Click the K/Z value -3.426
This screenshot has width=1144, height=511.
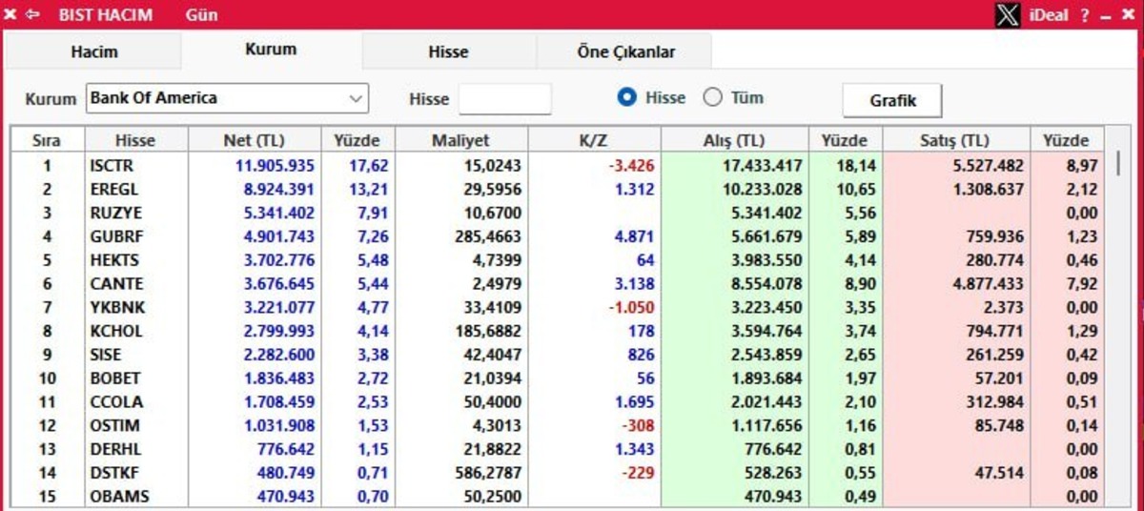(x=632, y=166)
